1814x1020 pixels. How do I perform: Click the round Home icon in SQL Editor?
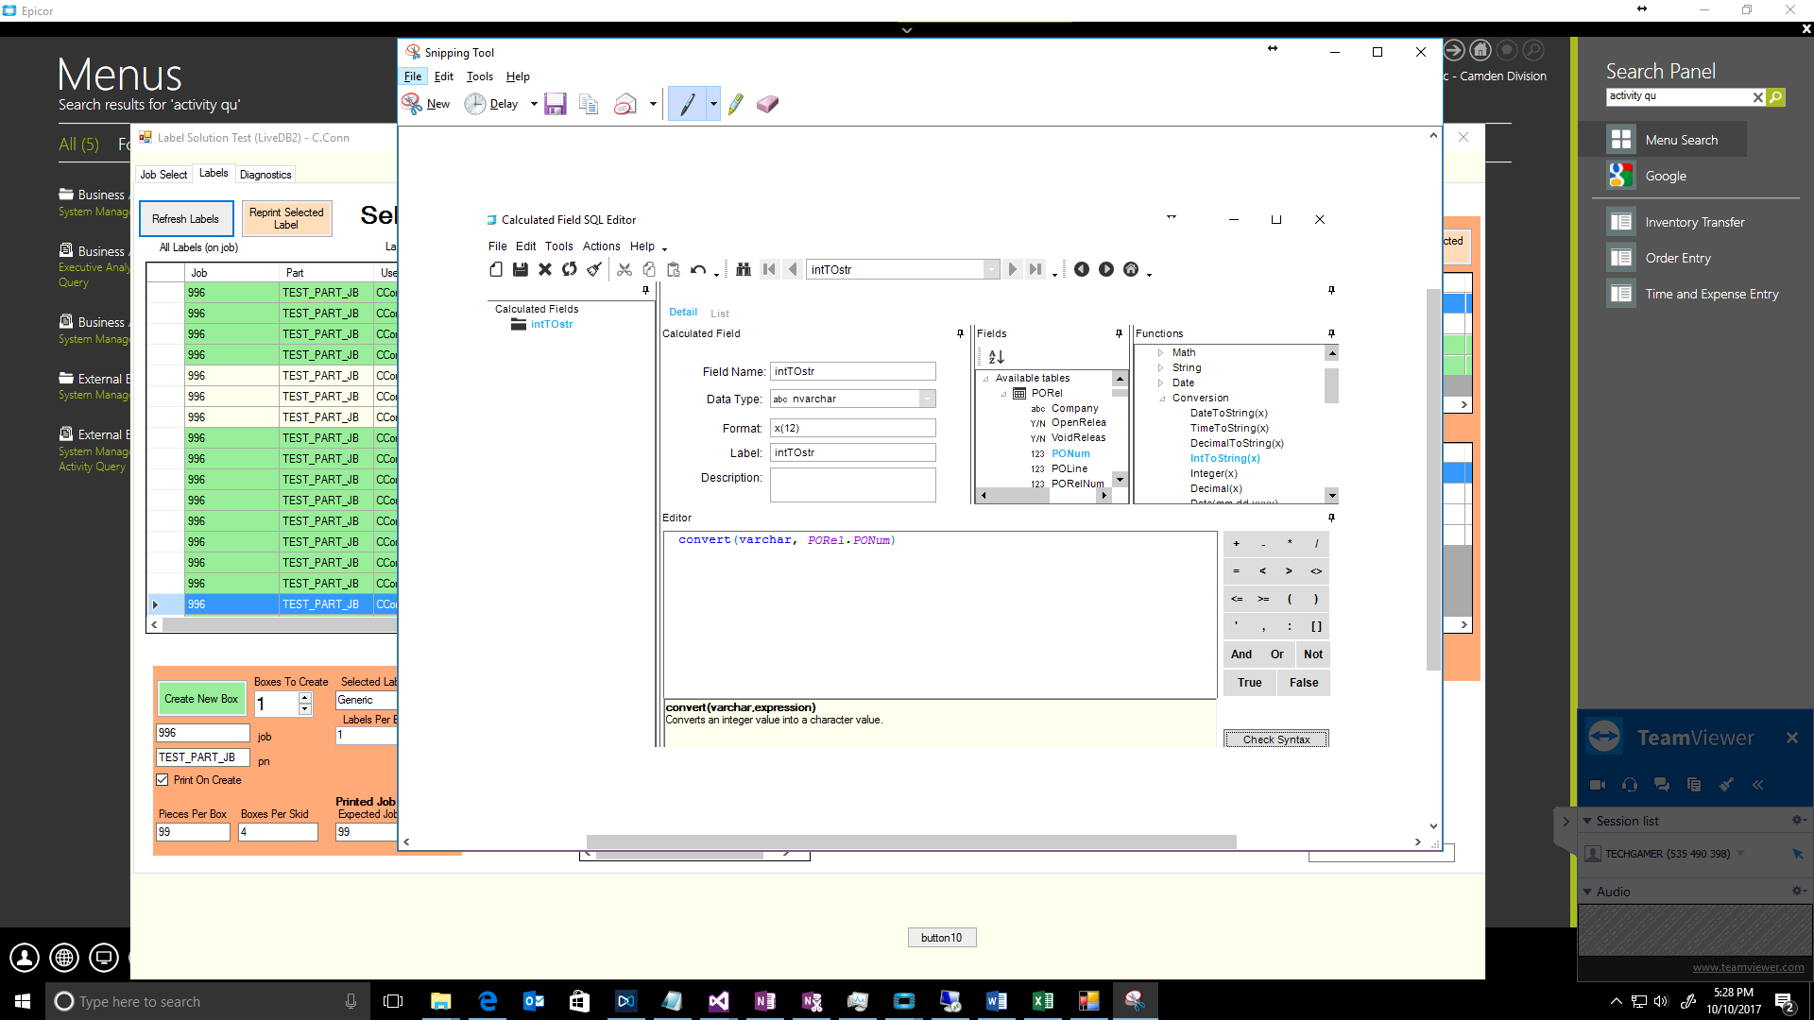(x=1131, y=269)
